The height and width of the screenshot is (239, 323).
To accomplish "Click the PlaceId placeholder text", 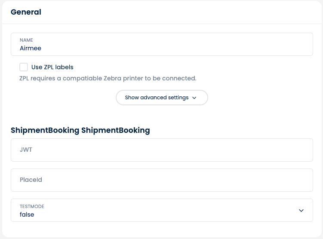I will click(x=31, y=180).
